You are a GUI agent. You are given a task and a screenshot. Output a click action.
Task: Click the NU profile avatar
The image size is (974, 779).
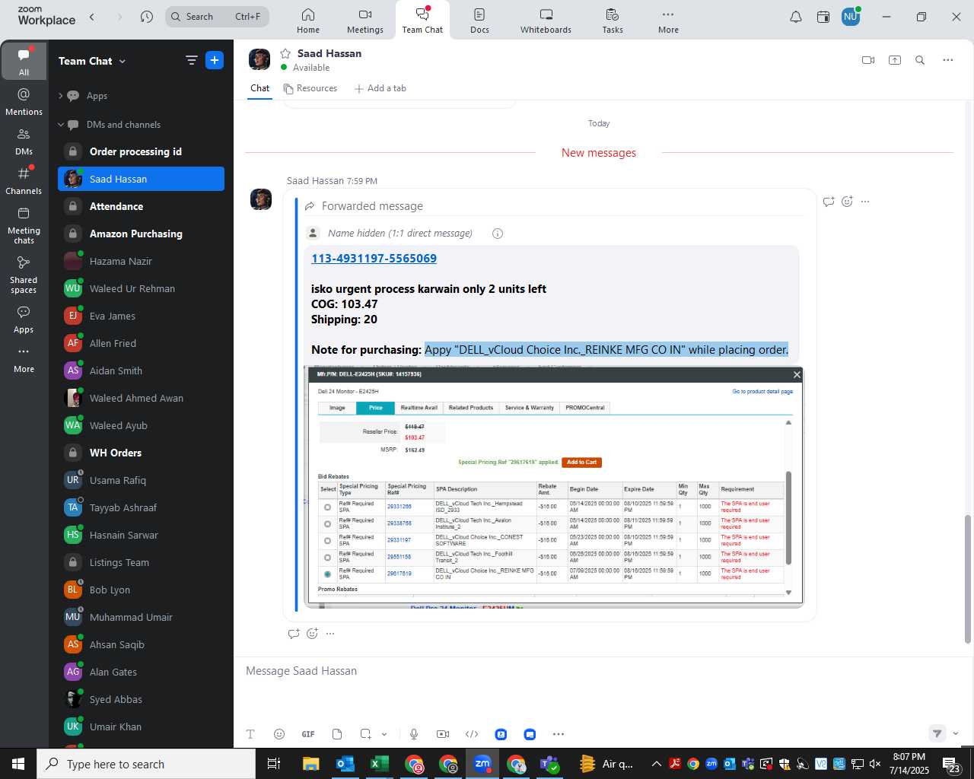click(x=851, y=17)
